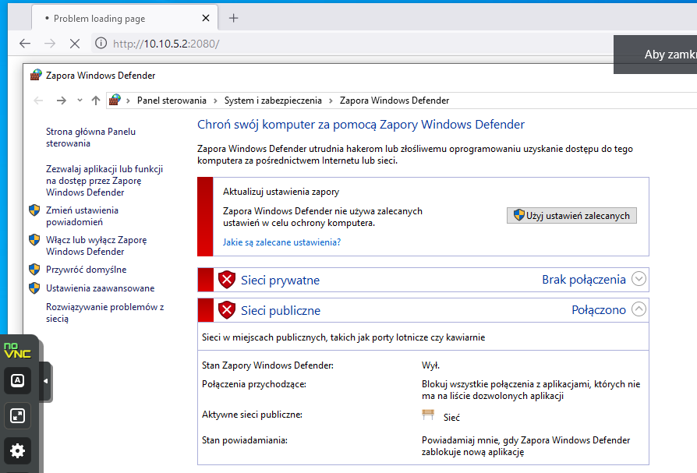
Task: Open a new browser tab
Action: [x=233, y=18]
